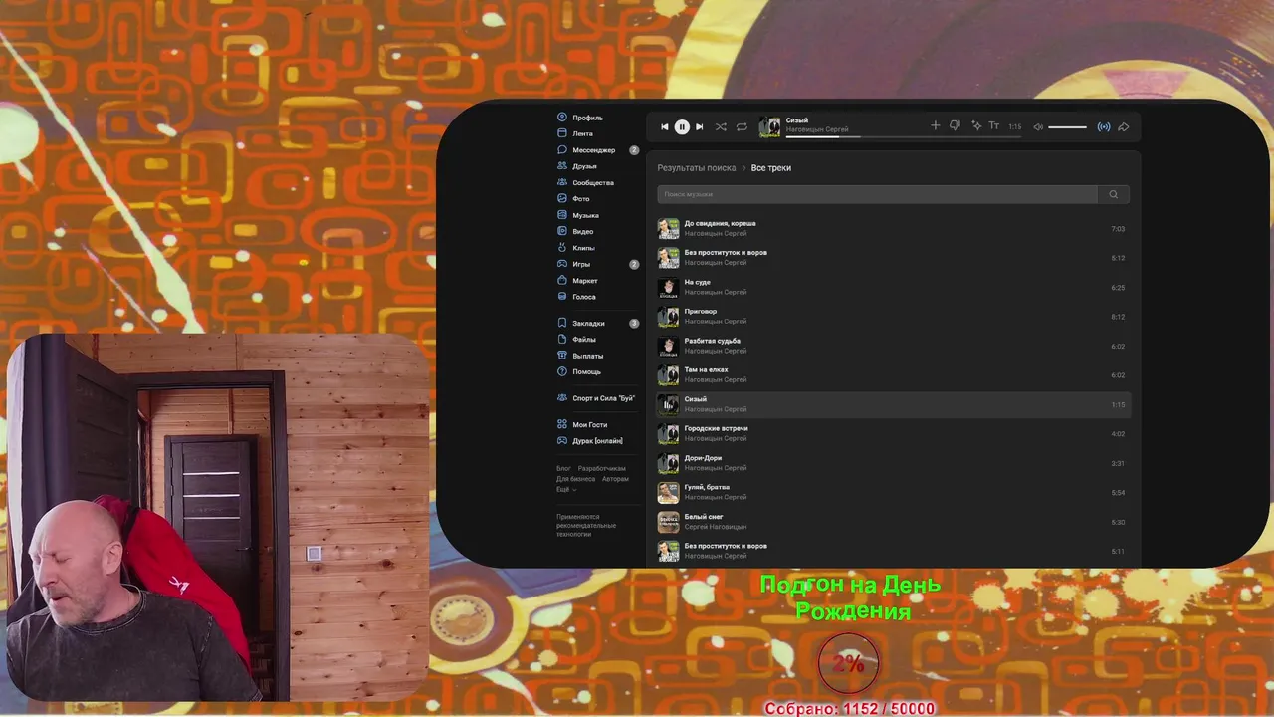This screenshot has width=1274, height=717.
Task: Click the 7:03 duration of first track
Action: point(1118,229)
